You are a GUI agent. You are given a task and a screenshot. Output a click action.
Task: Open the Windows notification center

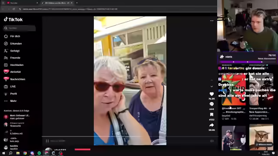273,153
